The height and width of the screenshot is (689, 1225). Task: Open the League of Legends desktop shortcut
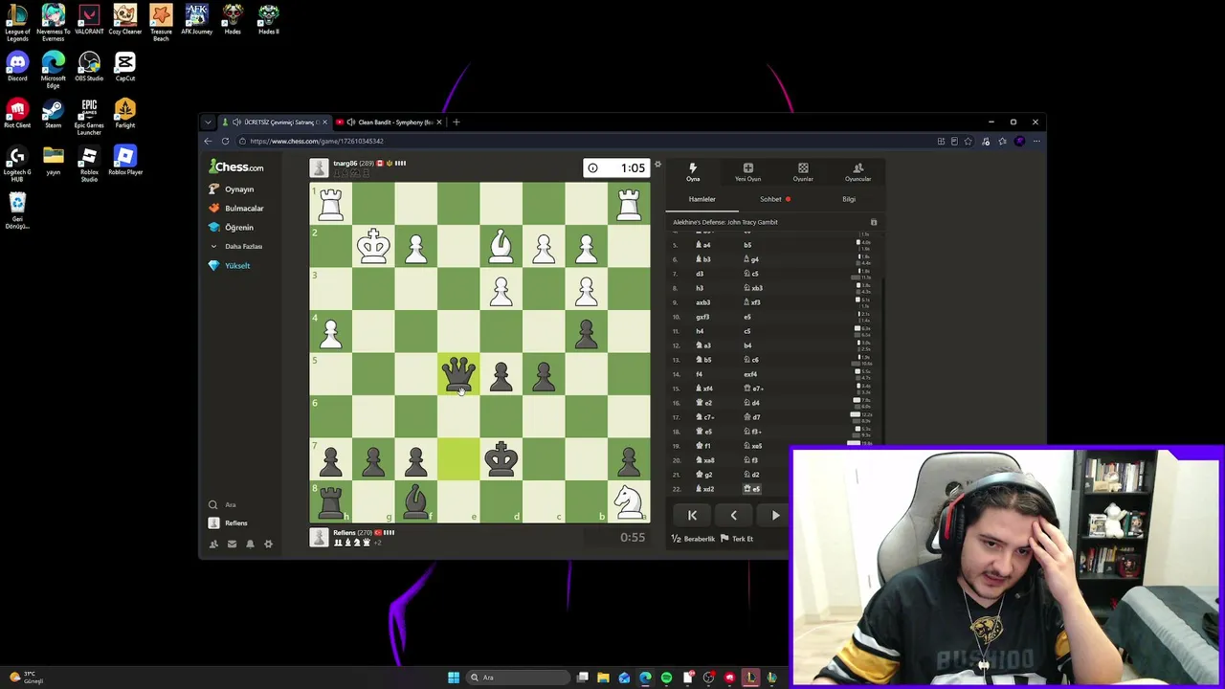point(17,24)
